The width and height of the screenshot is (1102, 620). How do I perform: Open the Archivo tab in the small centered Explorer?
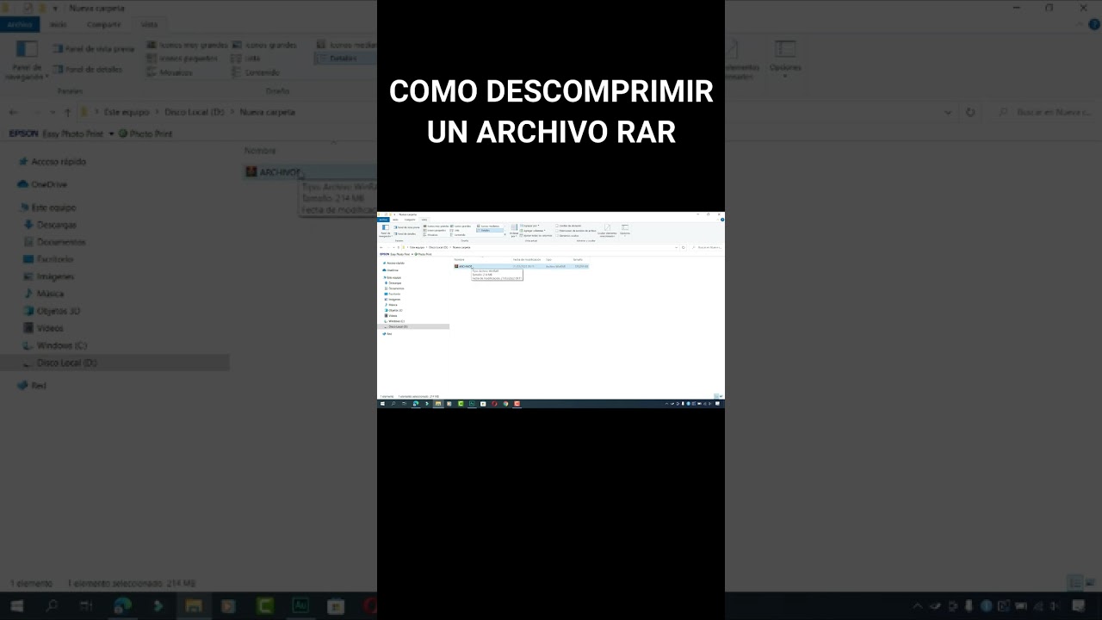coord(383,220)
